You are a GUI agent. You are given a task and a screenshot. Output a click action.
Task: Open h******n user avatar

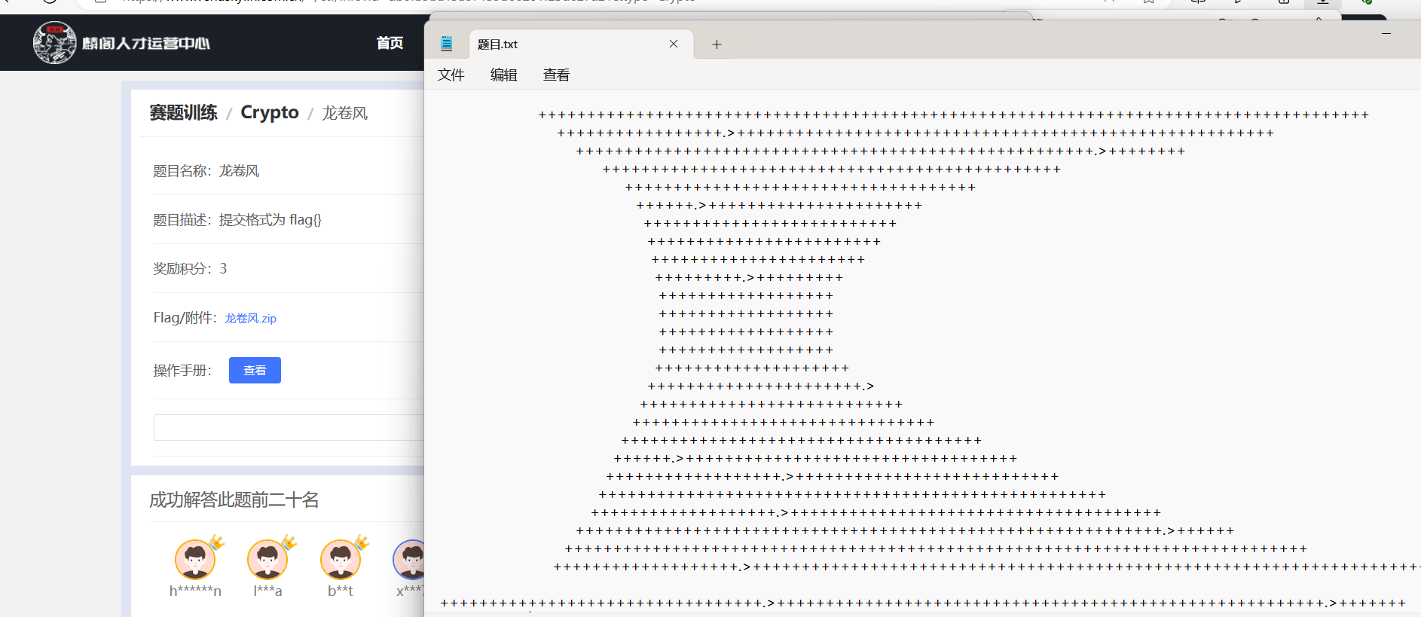pyautogui.click(x=195, y=559)
